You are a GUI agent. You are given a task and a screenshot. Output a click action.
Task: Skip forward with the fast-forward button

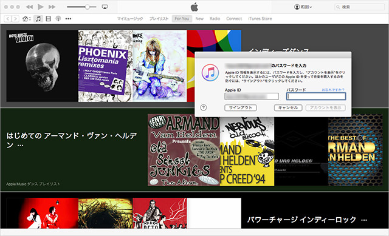pyautogui.click(x=52, y=7)
